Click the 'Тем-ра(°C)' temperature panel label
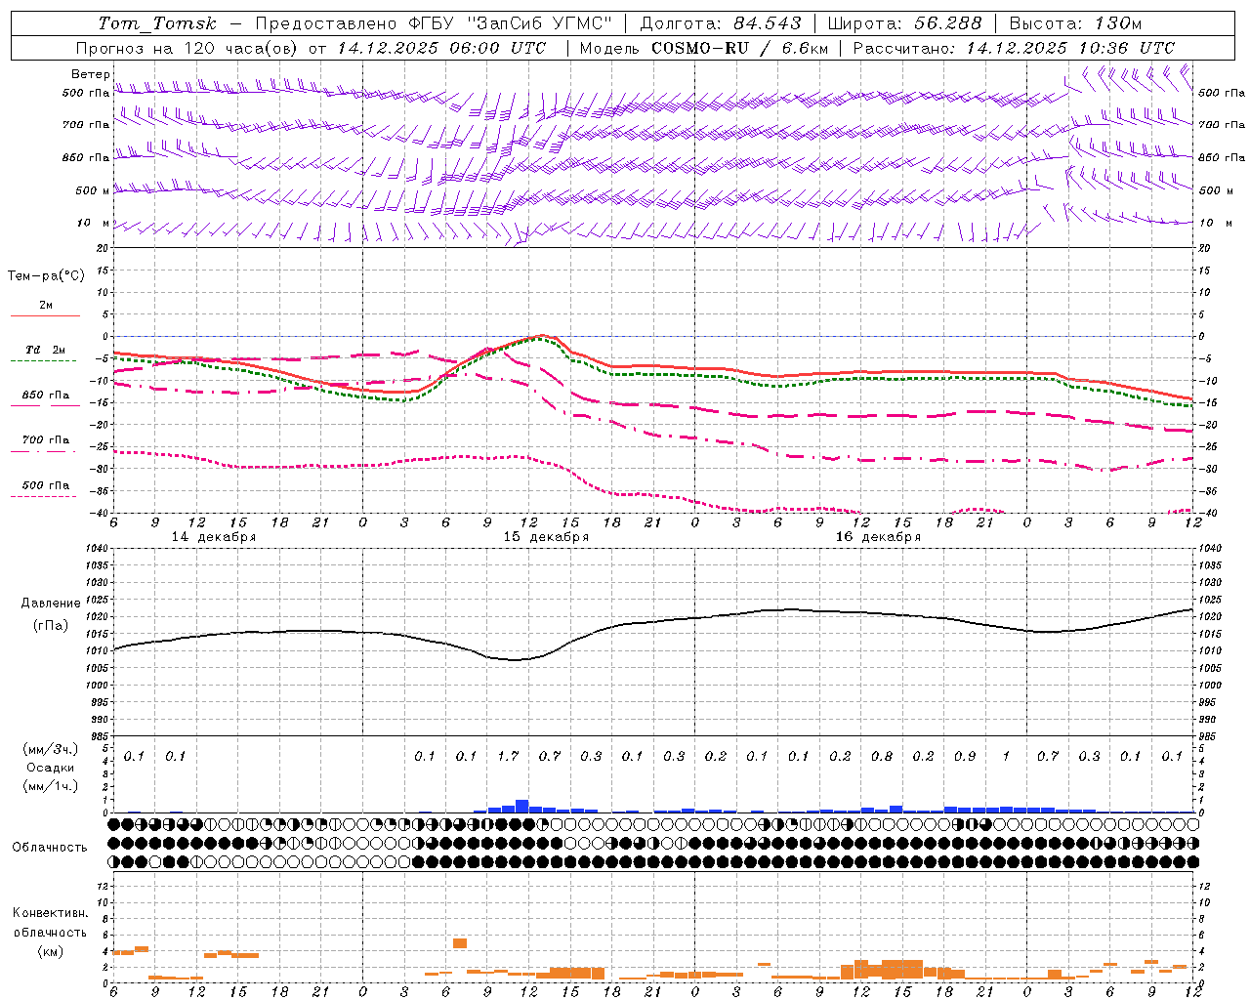The image size is (1250, 1000). [x=46, y=276]
